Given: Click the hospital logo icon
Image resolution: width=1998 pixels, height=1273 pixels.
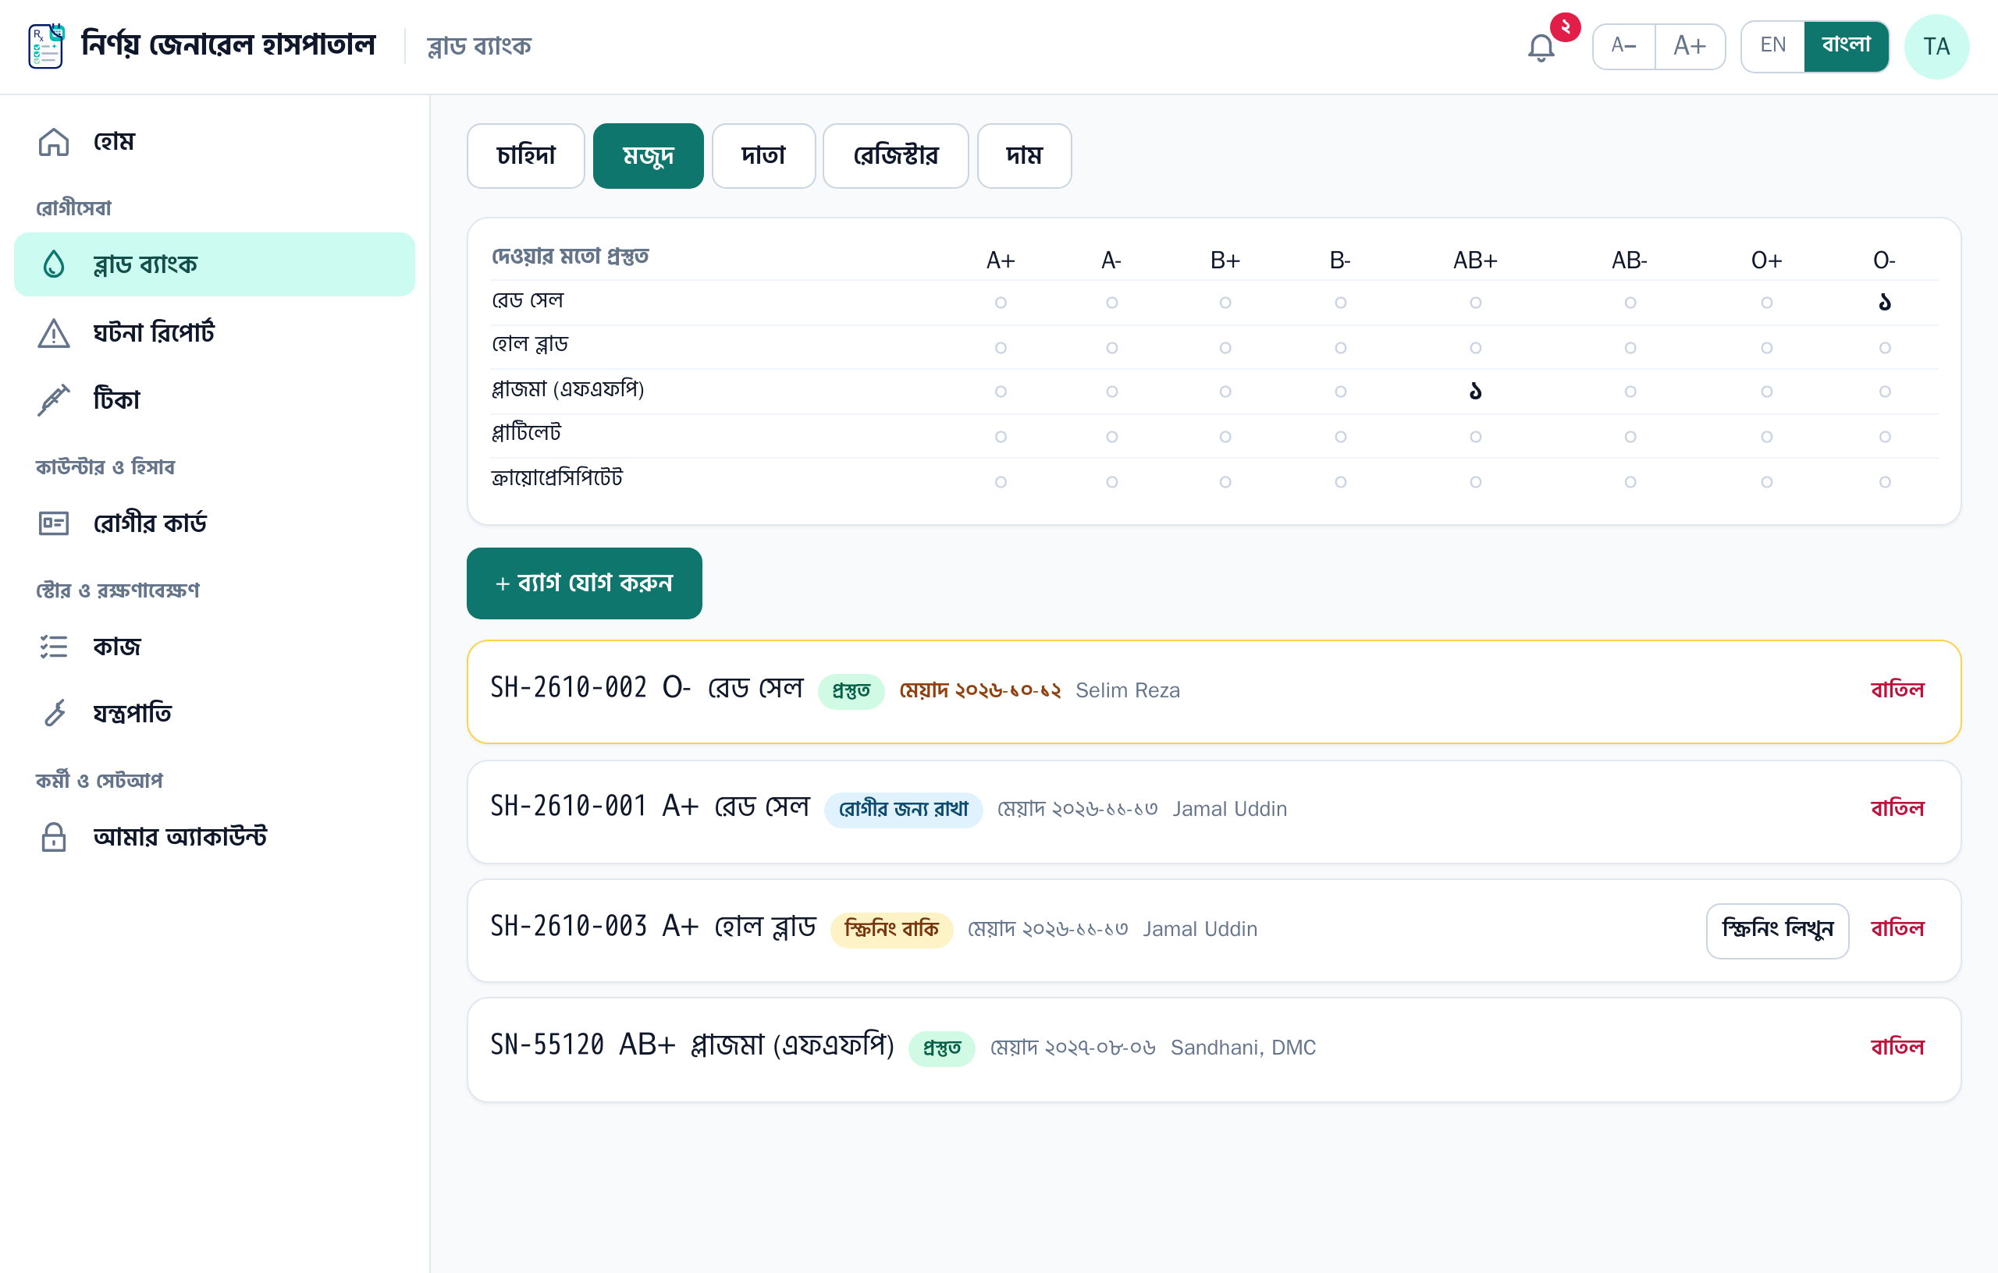Looking at the screenshot, I should tap(47, 47).
